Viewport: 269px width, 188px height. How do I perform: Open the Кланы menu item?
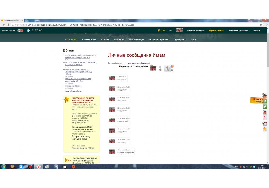[105, 39]
